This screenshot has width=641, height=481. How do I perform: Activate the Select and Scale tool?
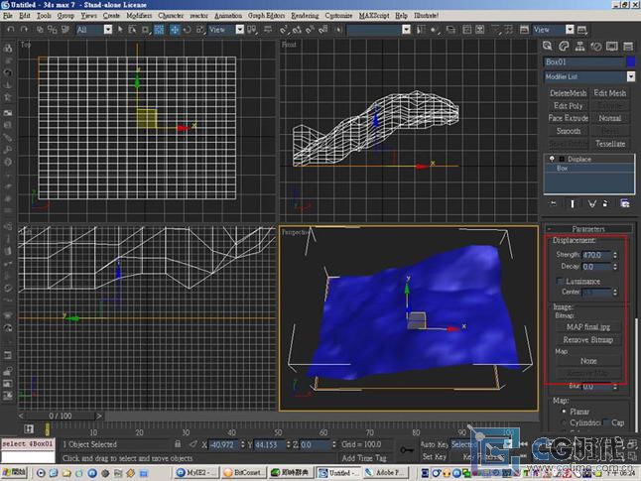tap(200, 30)
